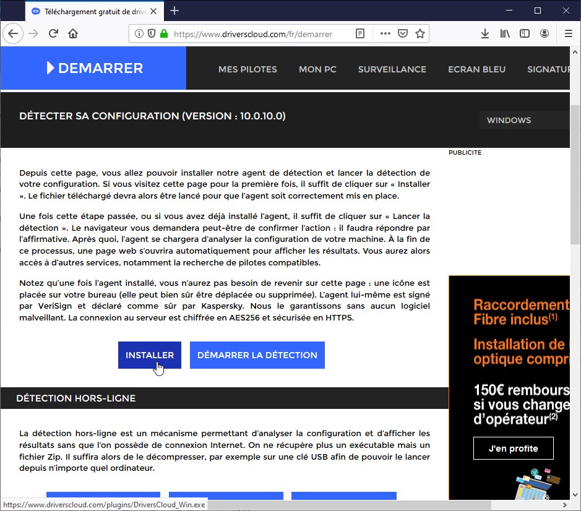Show the sidebars panel
The height and width of the screenshot is (511, 581).
pos(524,34)
